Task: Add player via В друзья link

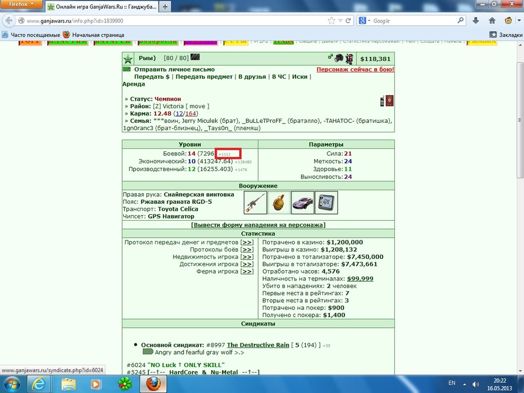Action: (x=252, y=77)
